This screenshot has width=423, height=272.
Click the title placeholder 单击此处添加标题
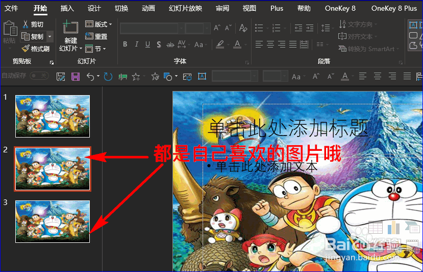[288, 128]
